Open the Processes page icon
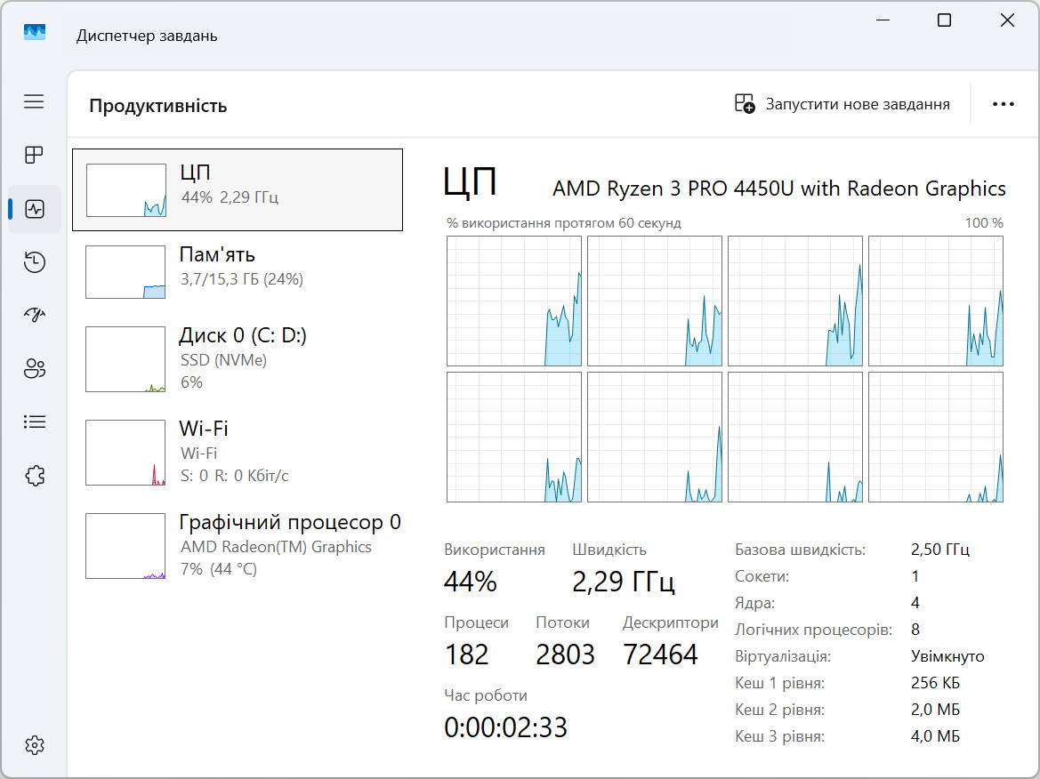Viewport: 1040px width, 779px height. [34, 155]
